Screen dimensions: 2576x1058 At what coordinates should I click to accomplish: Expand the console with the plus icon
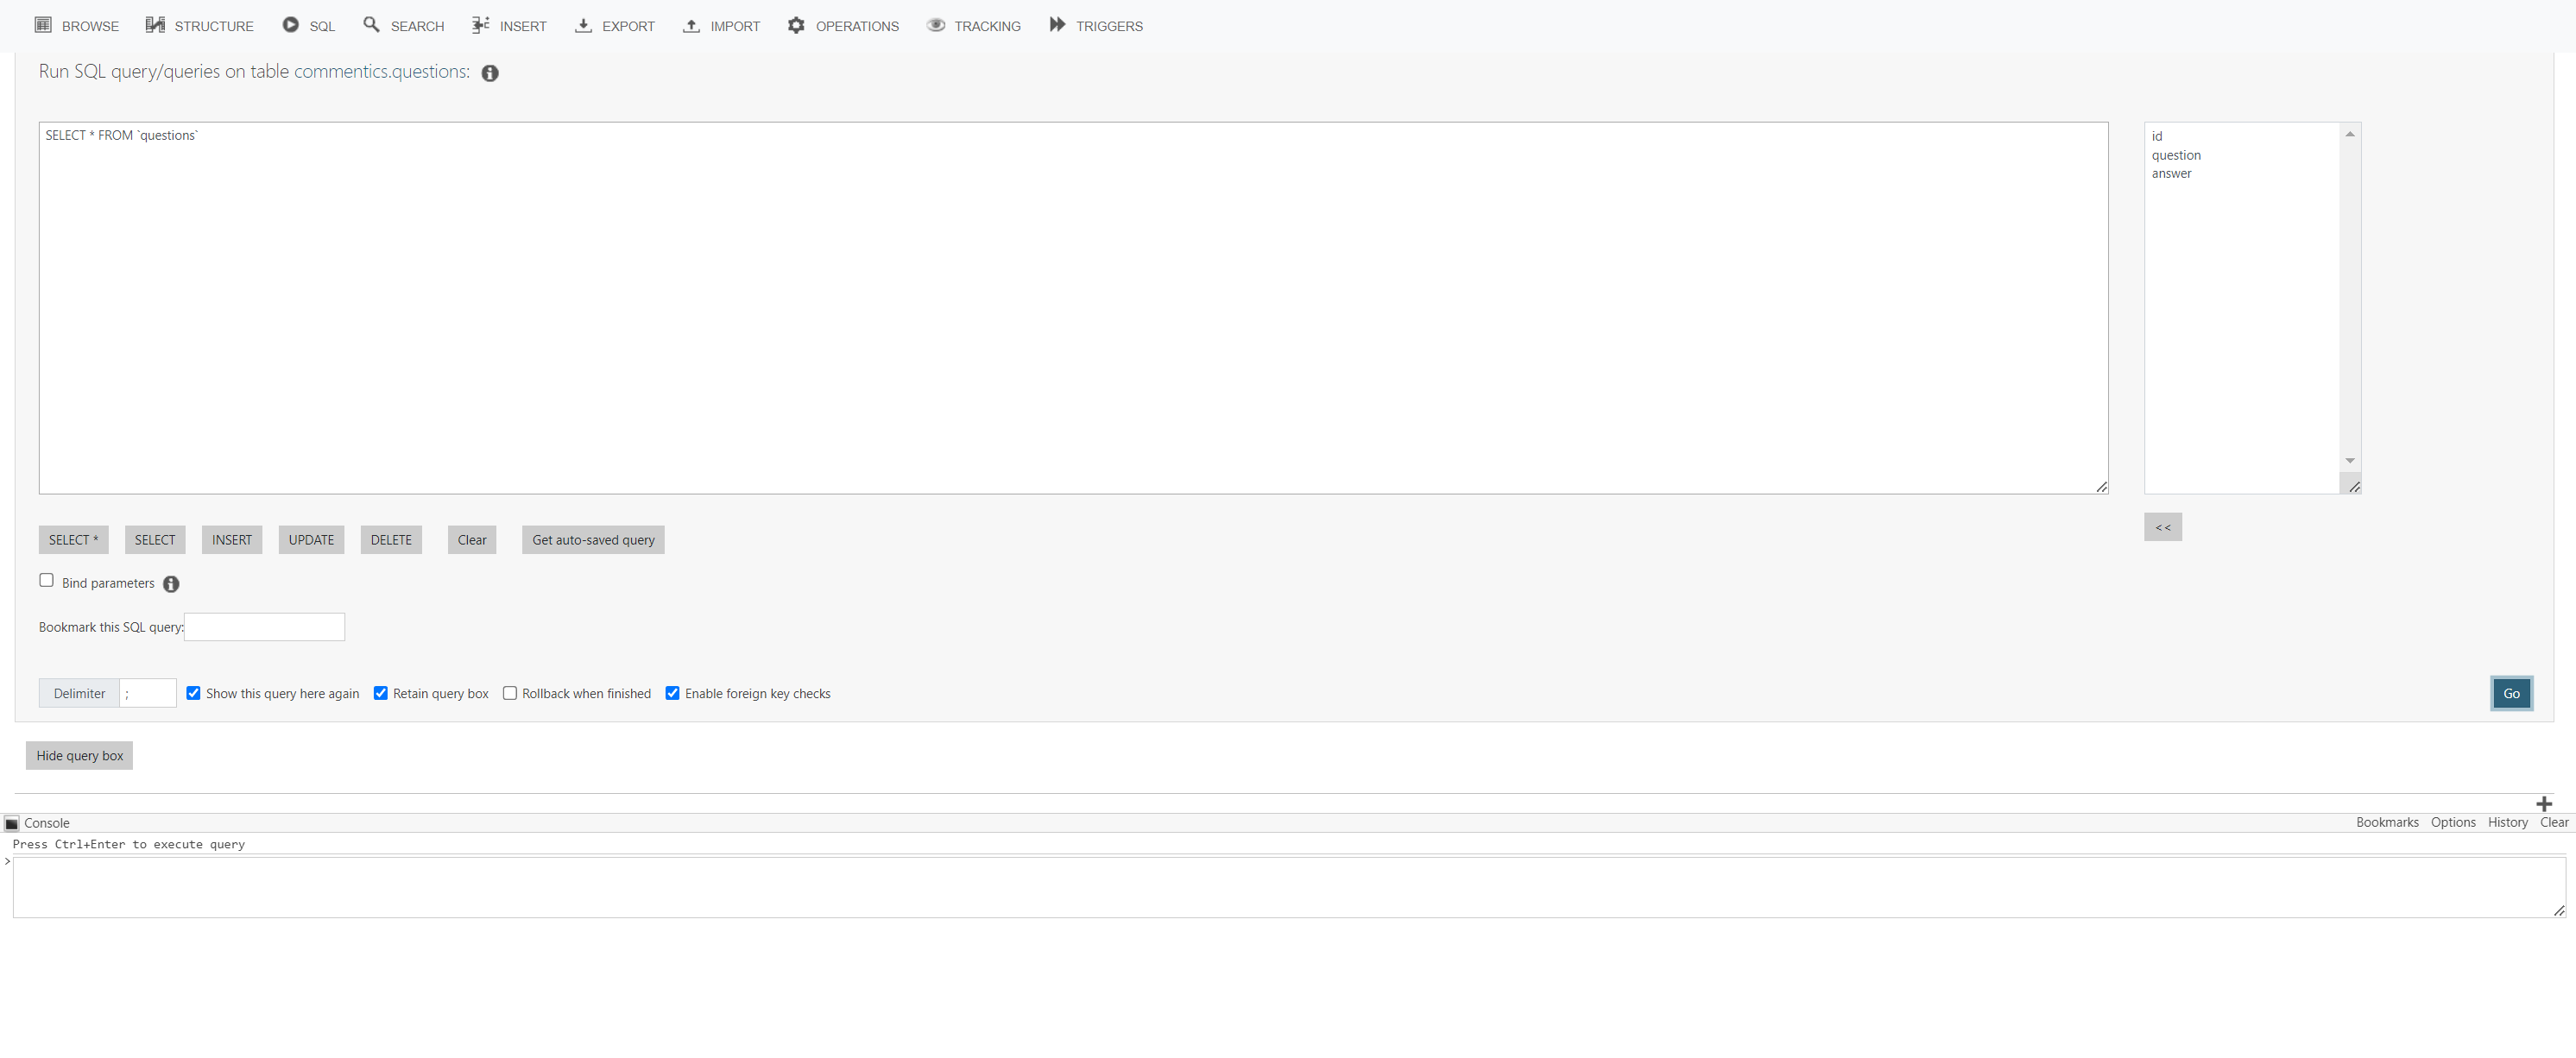click(x=2545, y=803)
